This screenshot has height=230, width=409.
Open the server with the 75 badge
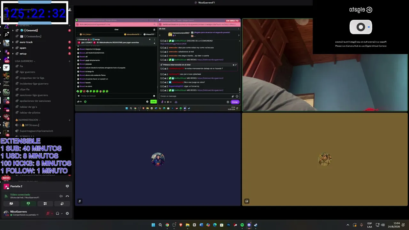click(6, 100)
